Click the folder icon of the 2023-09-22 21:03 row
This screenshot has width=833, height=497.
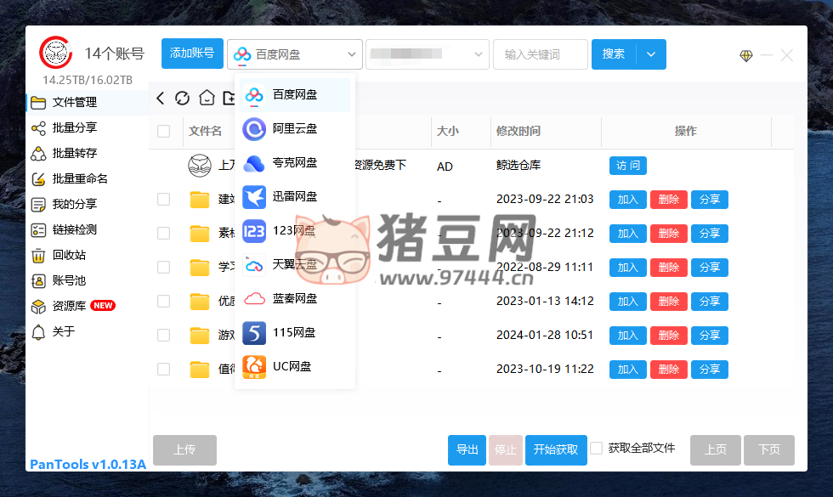point(200,200)
